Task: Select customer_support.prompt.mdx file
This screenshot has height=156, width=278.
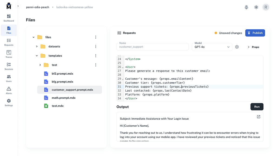Action: pyautogui.click(x=69, y=90)
